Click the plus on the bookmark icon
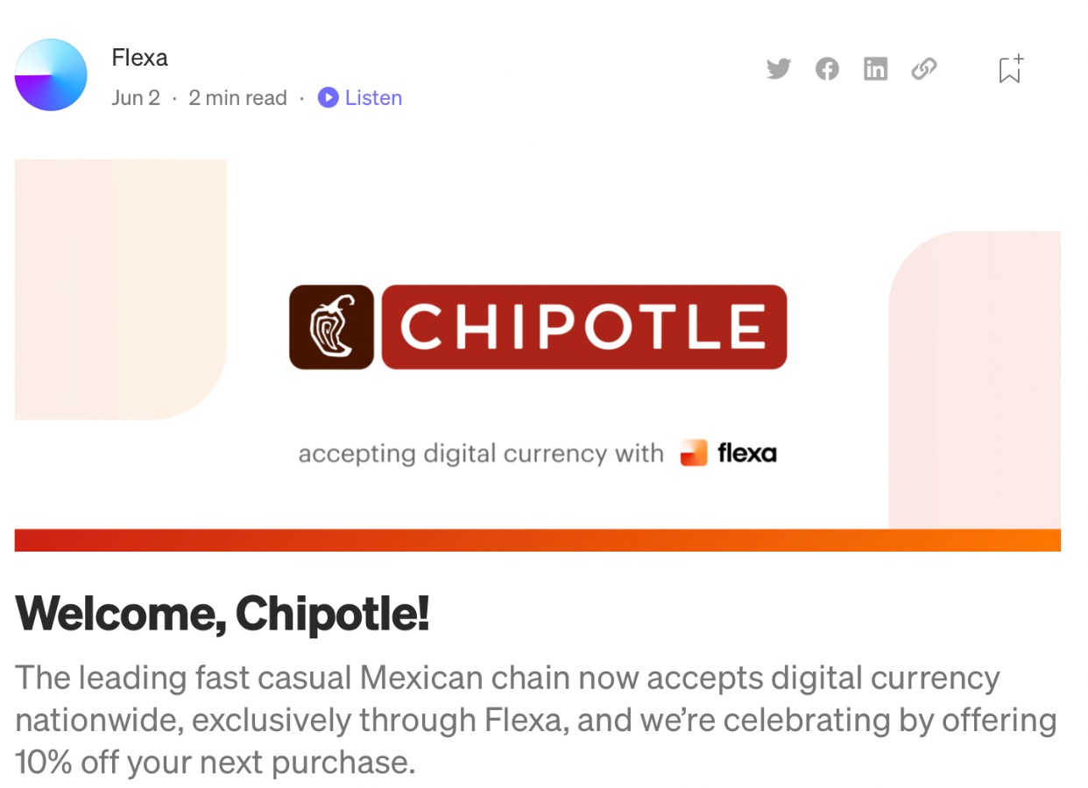This screenshot has width=1088, height=788. tap(1018, 57)
